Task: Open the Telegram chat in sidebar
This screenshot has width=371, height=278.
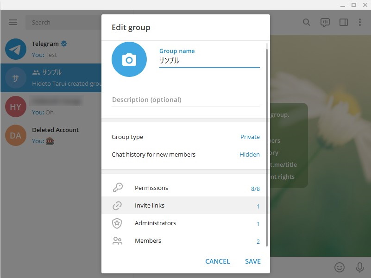Action: click(x=51, y=49)
